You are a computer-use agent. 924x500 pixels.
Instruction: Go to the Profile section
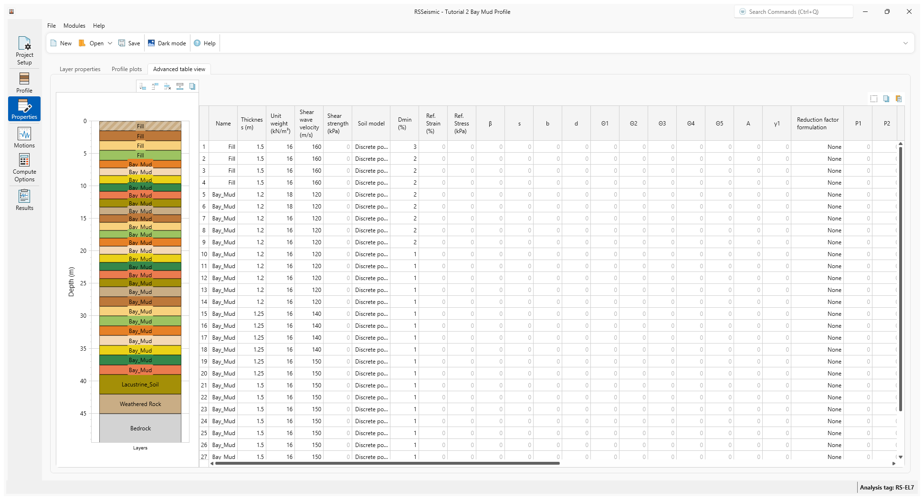[x=24, y=83]
